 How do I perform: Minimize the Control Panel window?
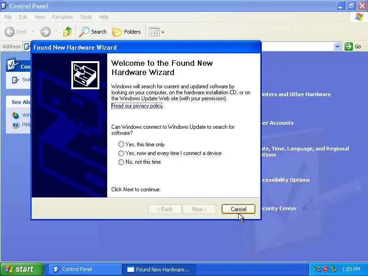tap(340, 6)
